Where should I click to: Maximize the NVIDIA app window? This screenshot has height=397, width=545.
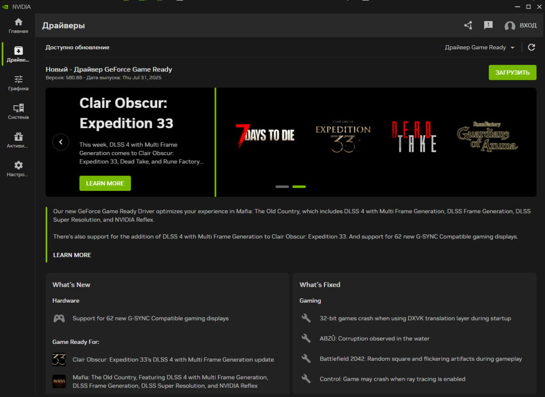[x=528, y=7]
